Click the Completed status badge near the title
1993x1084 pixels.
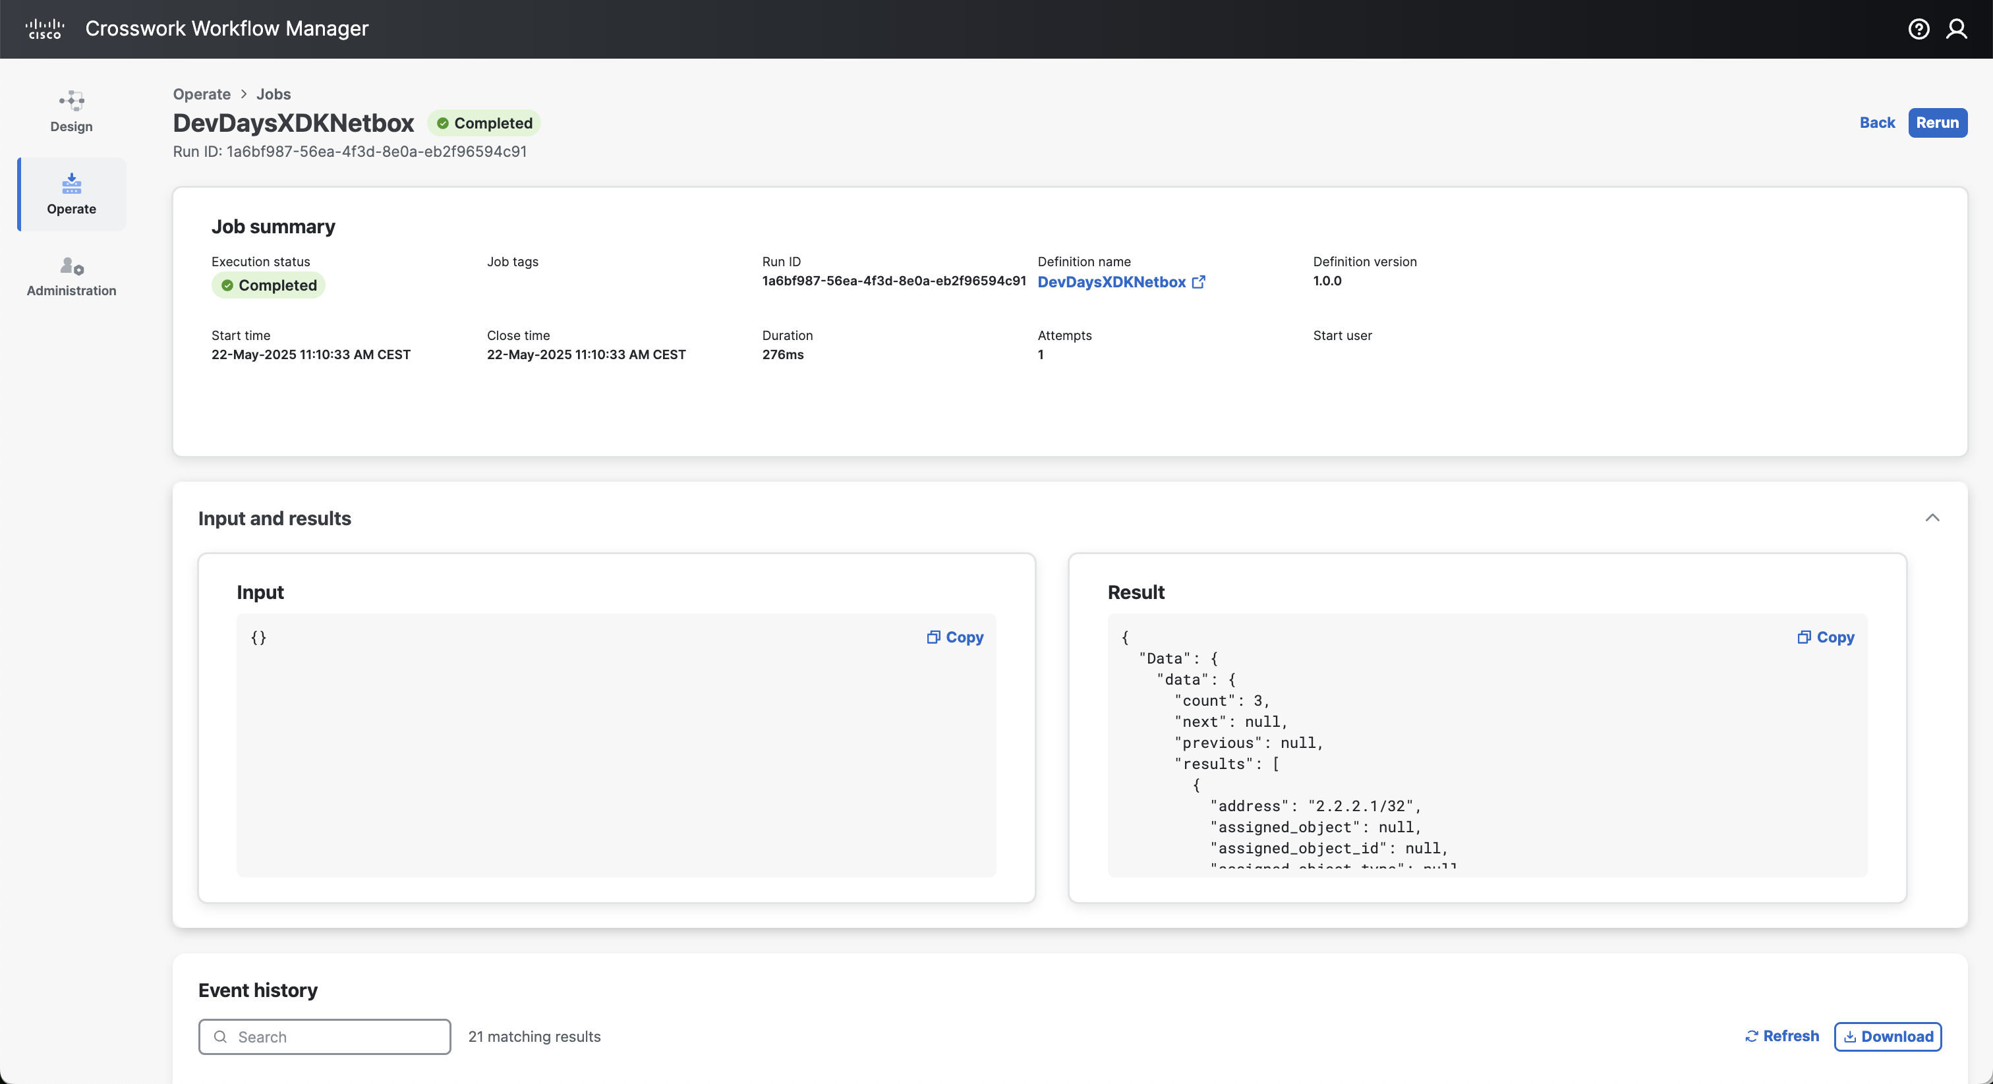coord(484,123)
